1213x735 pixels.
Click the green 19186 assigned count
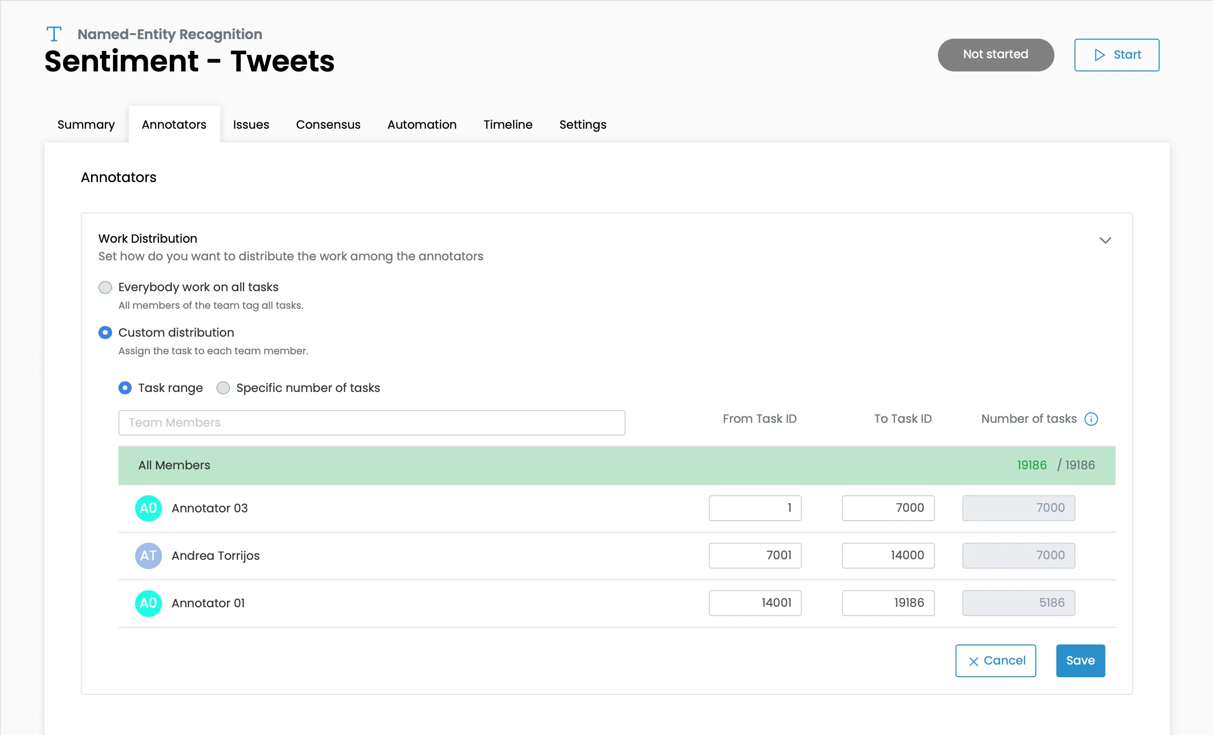pos(1032,465)
